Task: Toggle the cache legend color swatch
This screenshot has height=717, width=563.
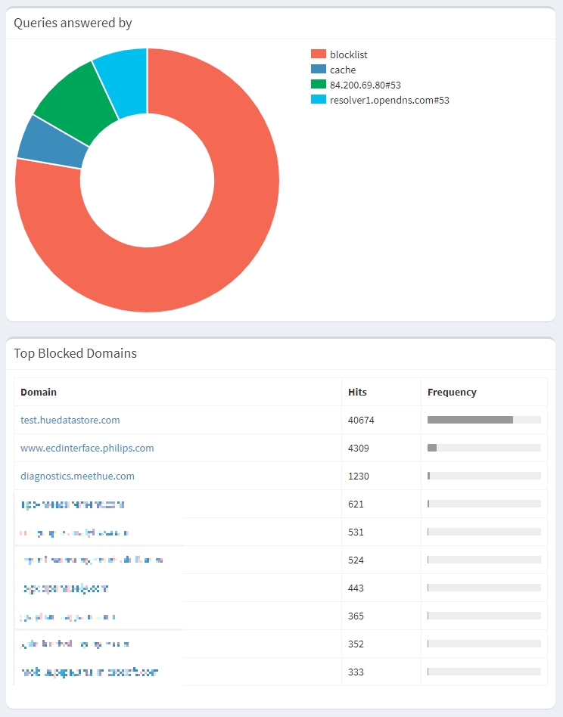Action: click(318, 70)
